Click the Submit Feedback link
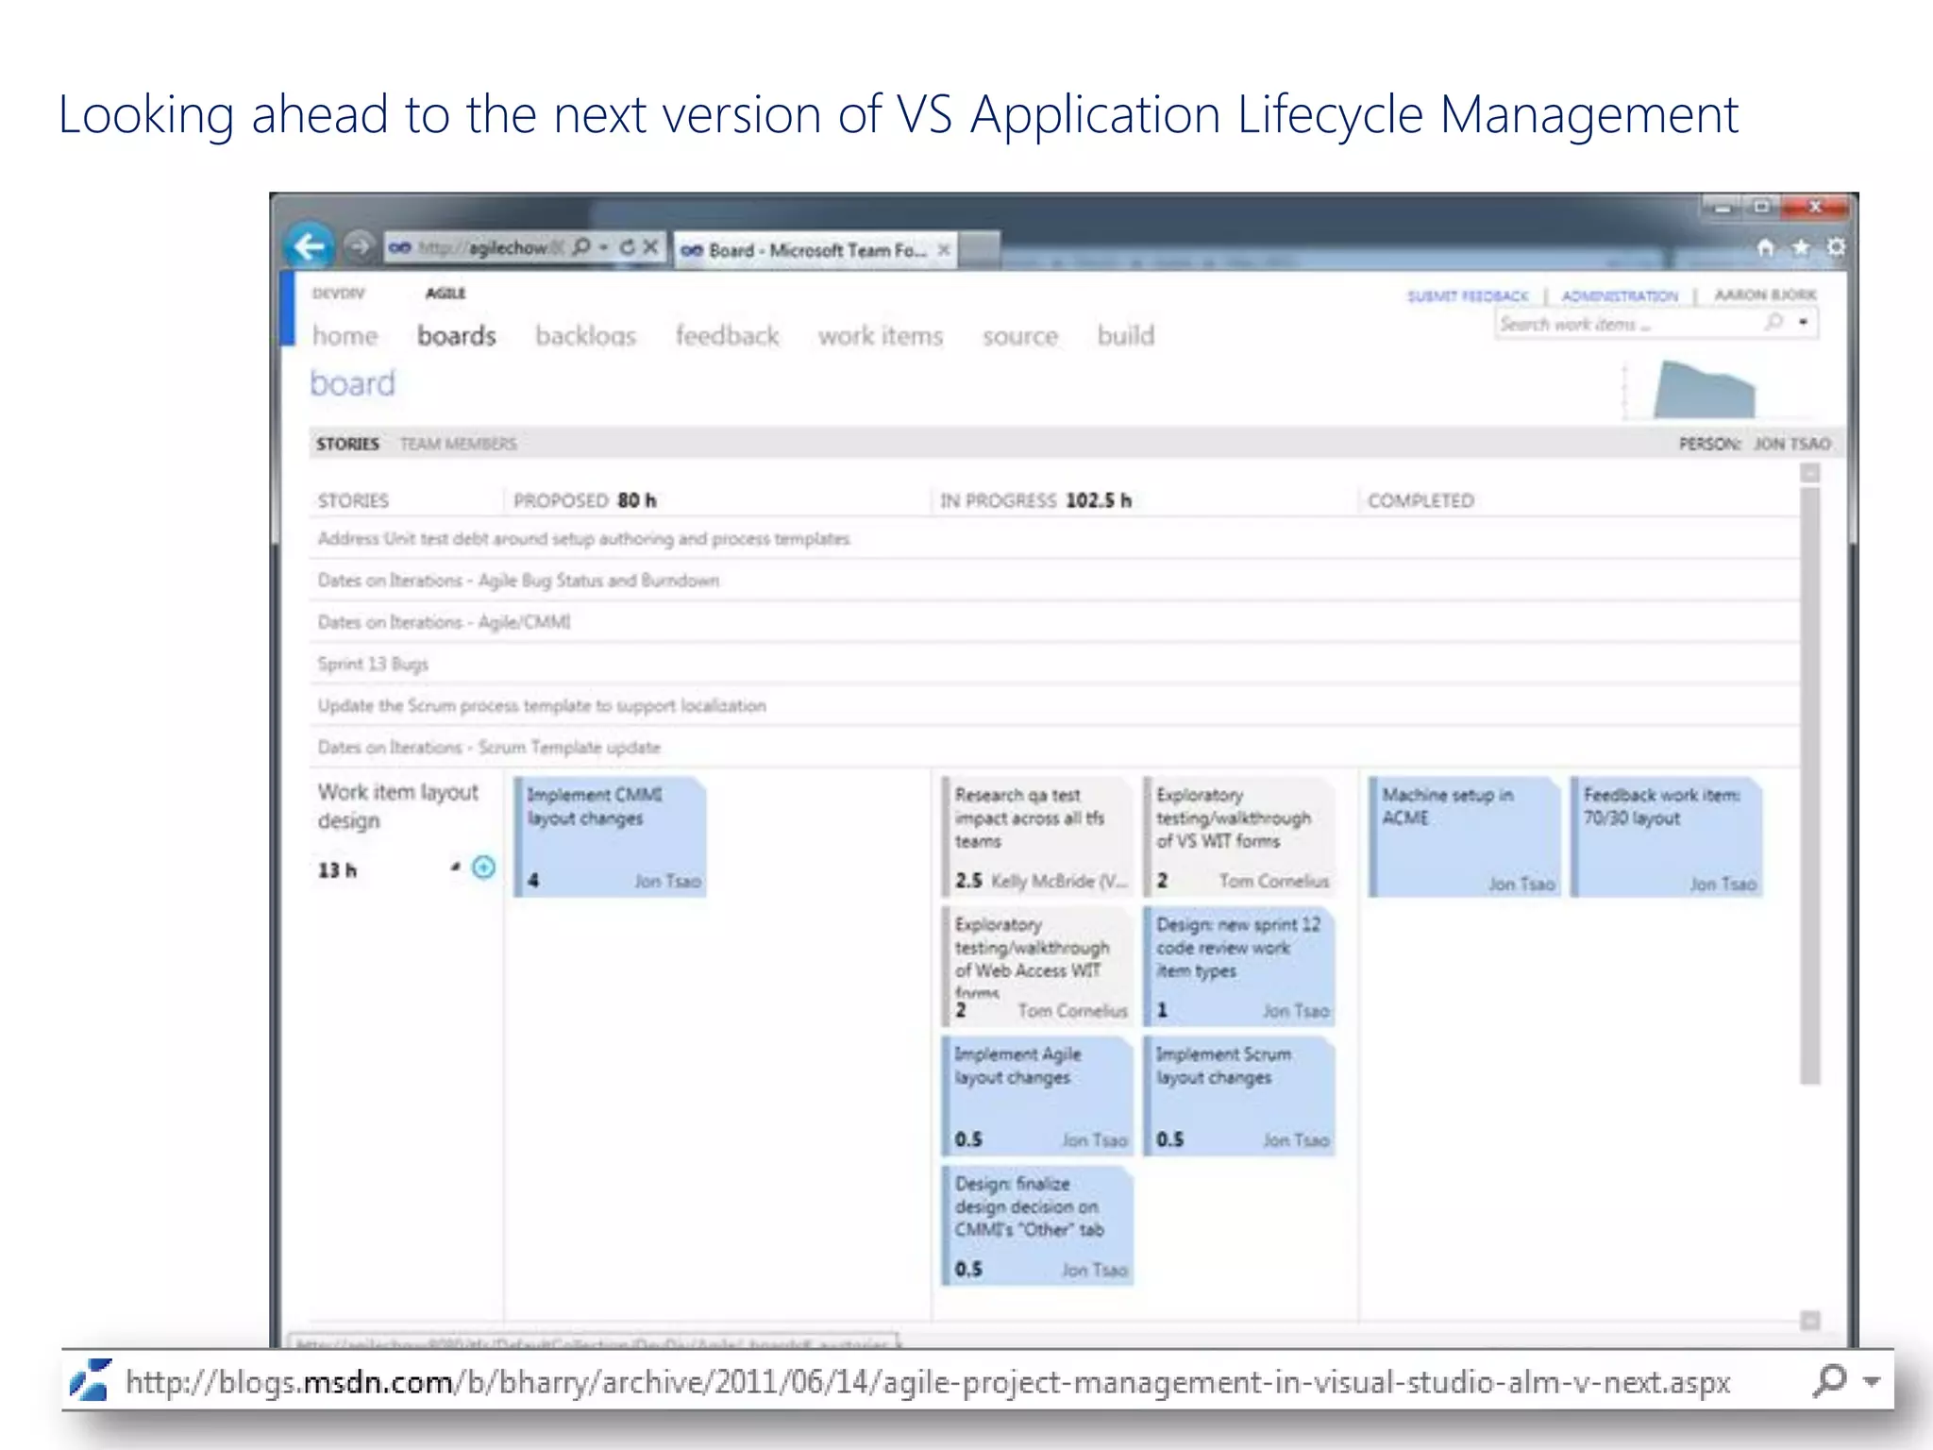The image size is (1933, 1450). pyautogui.click(x=1468, y=296)
